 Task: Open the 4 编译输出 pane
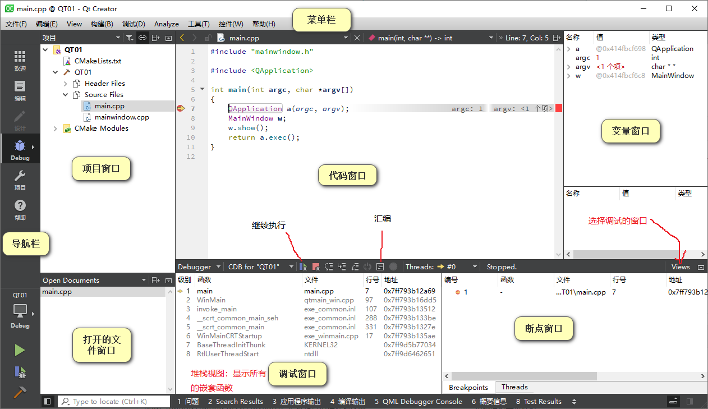pos(348,402)
